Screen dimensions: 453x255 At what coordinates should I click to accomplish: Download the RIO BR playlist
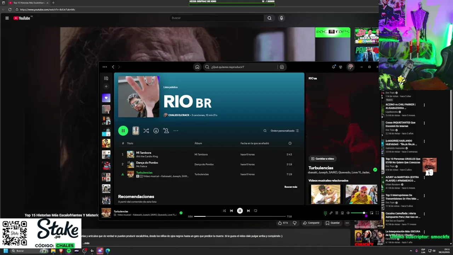(156, 131)
